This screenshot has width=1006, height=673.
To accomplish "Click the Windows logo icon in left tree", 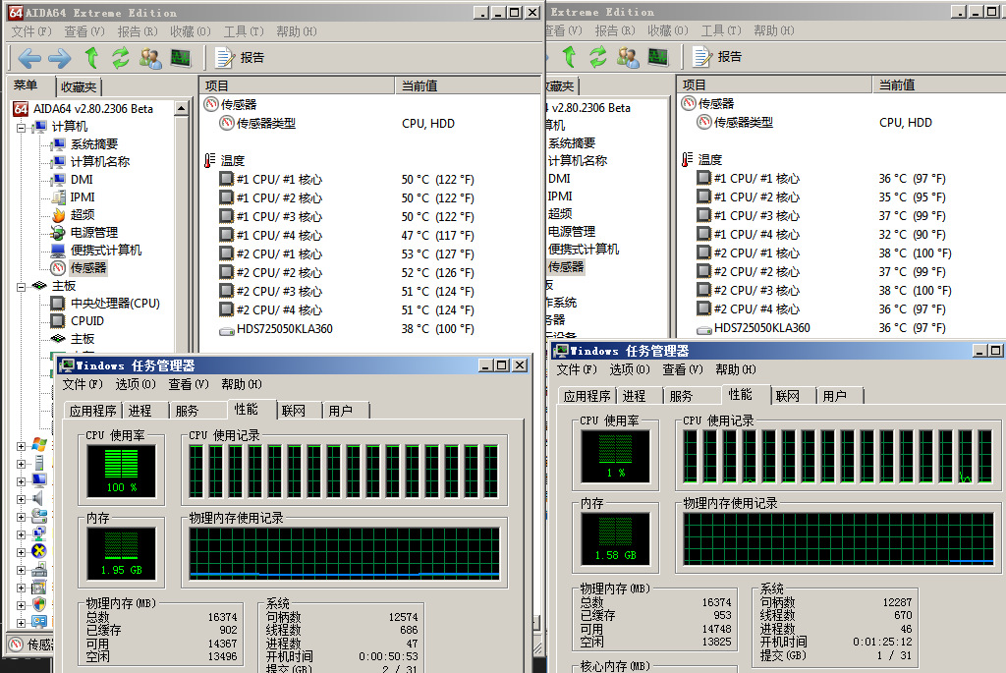I will 39,445.
